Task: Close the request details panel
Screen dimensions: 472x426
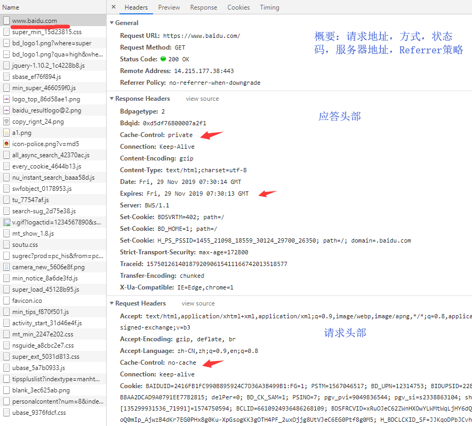Action: click(x=113, y=7)
